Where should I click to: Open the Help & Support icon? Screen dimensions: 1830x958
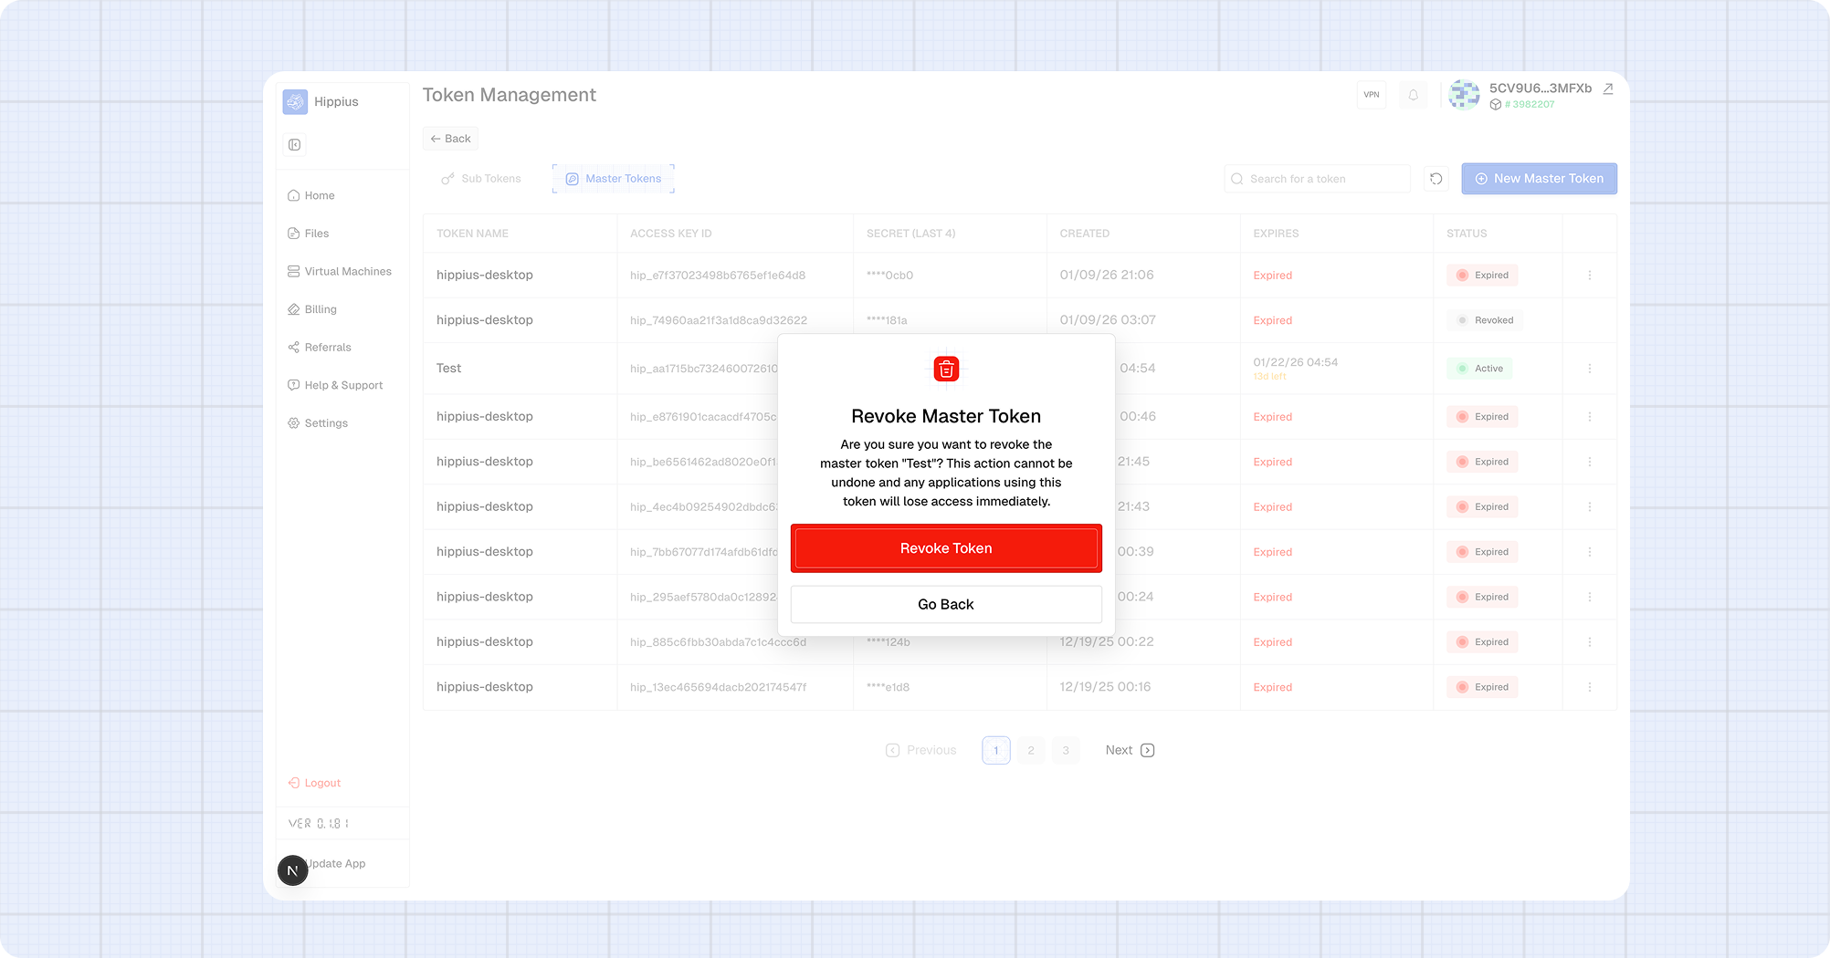(x=293, y=384)
